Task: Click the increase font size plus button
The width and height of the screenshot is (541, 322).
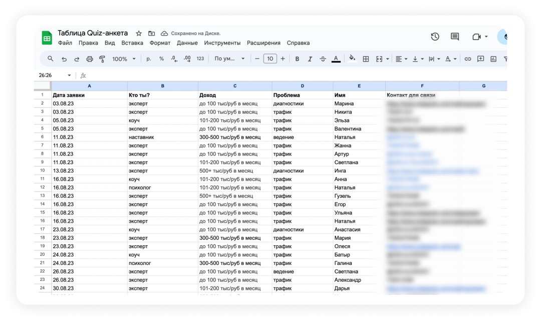Action: [283, 59]
